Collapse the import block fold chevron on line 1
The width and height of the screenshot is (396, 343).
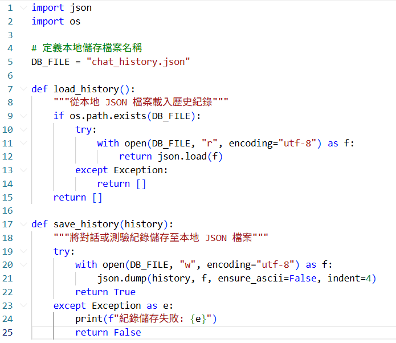pyautogui.click(x=23, y=8)
